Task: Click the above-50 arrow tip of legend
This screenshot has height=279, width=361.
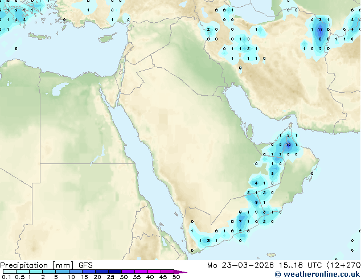Action: click(180, 272)
